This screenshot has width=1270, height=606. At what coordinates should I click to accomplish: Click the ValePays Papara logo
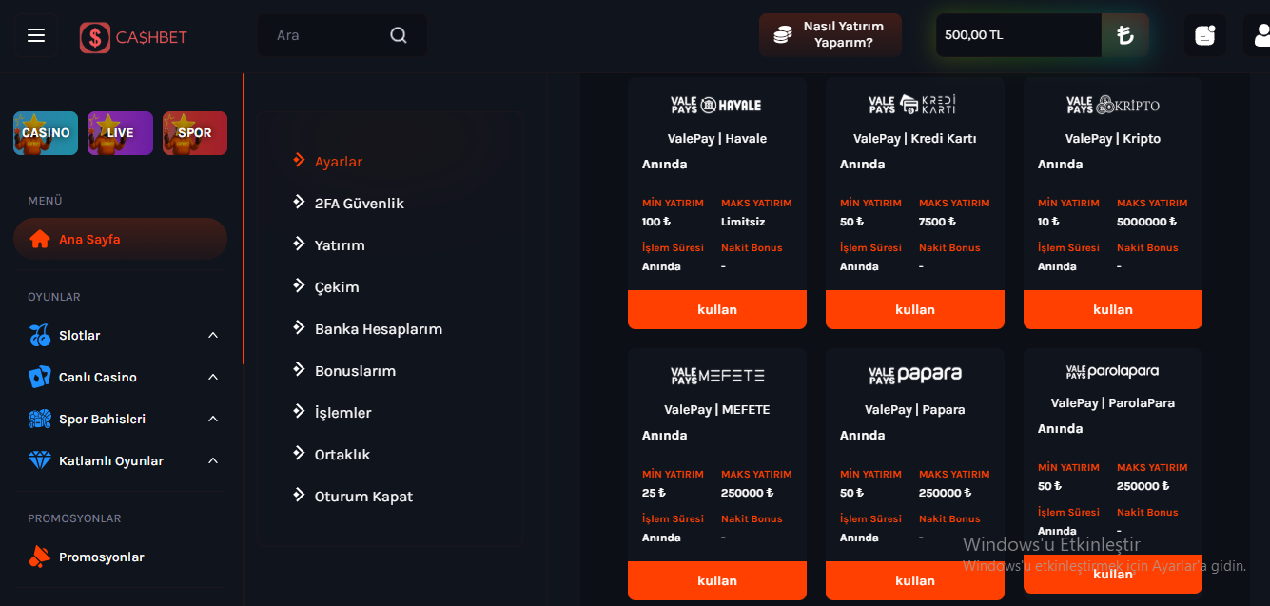(x=914, y=376)
